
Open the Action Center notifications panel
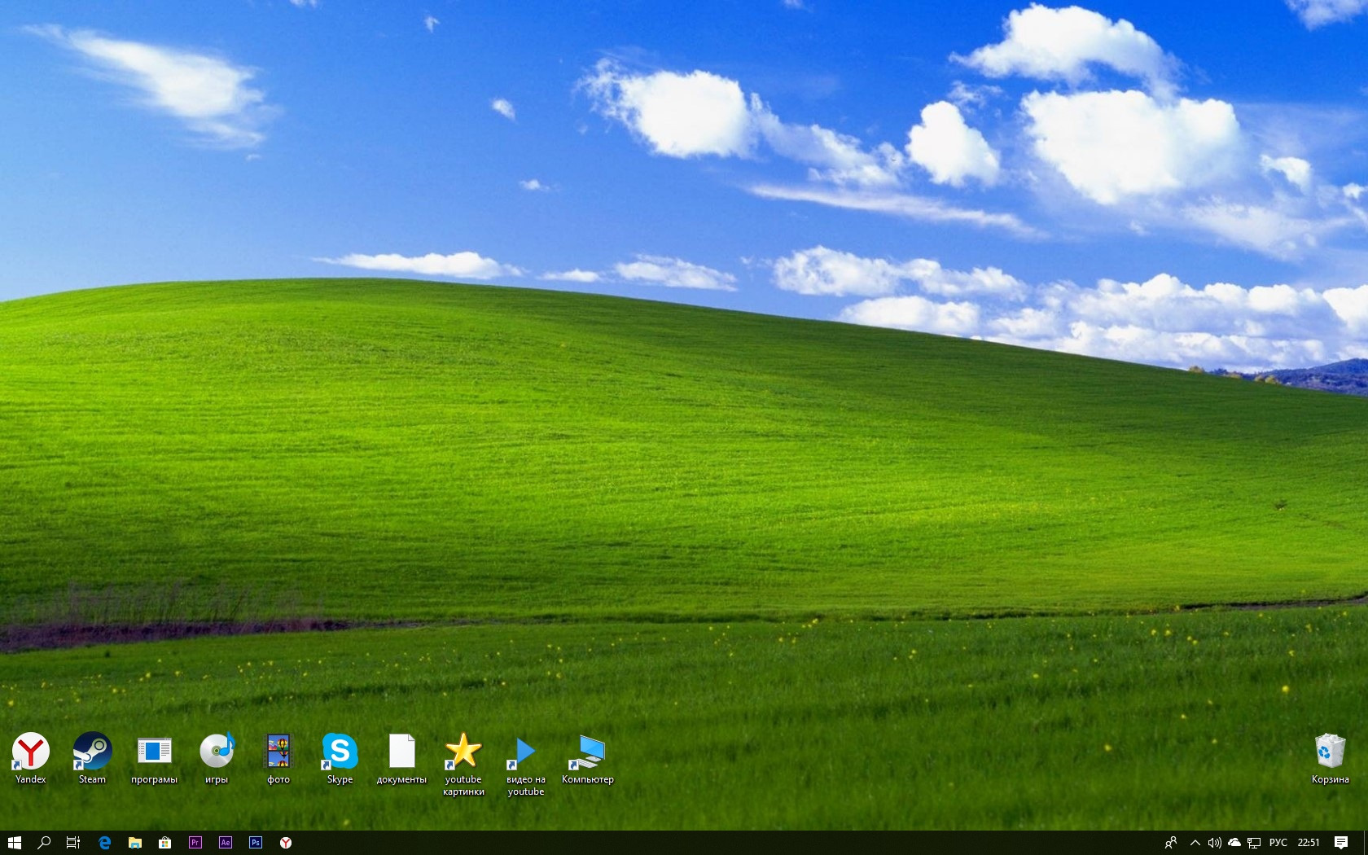click(x=1341, y=843)
